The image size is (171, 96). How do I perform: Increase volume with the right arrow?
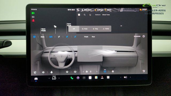coord(130,77)
